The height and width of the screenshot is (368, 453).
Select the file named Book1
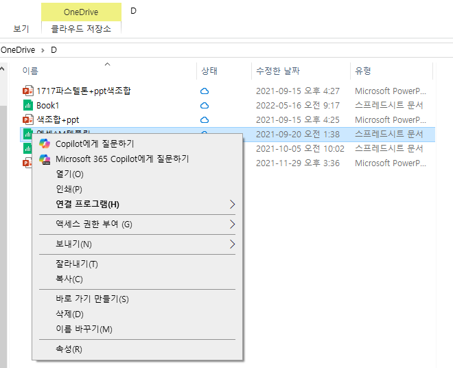(x=47, y=106)
